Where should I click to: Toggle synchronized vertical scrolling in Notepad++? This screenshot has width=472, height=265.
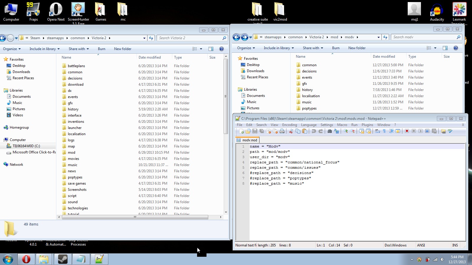click(362, 131)
